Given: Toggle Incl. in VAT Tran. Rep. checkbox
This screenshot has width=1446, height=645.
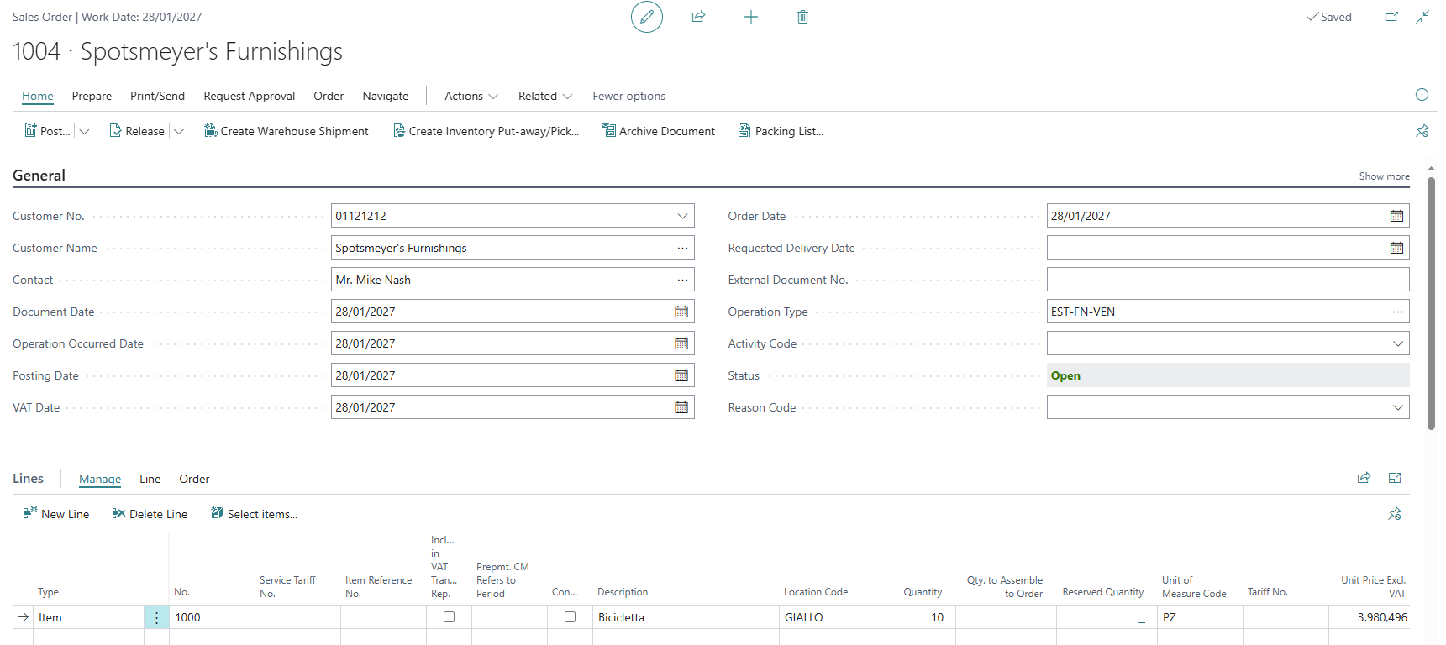Looking at the screenshot, I should click(449, 617).
